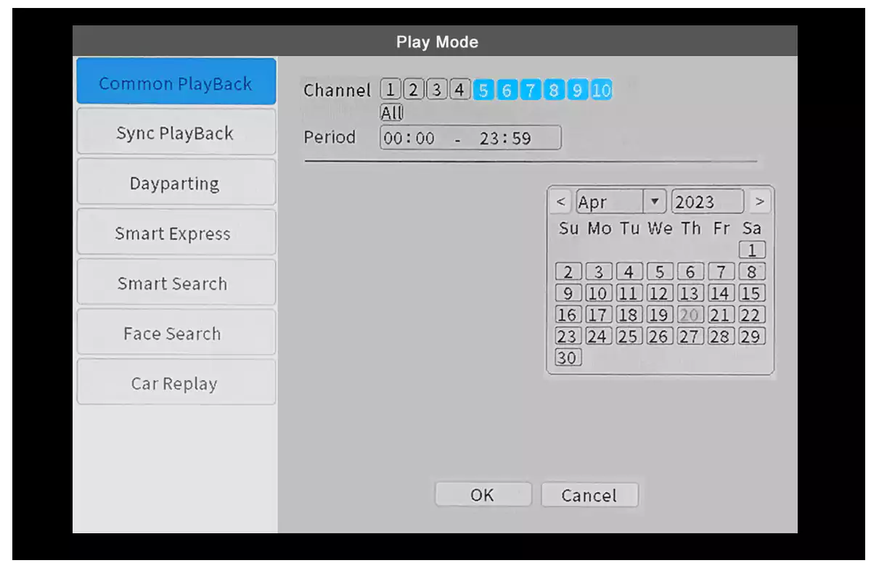Deselect channel 5
This screenshot has height=571, width=871.
(483, 90)
